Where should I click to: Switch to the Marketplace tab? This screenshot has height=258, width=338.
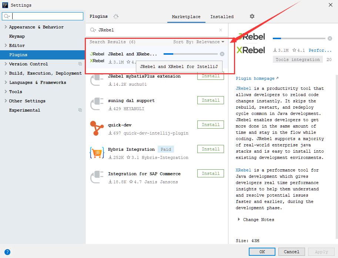click(186, 17)
